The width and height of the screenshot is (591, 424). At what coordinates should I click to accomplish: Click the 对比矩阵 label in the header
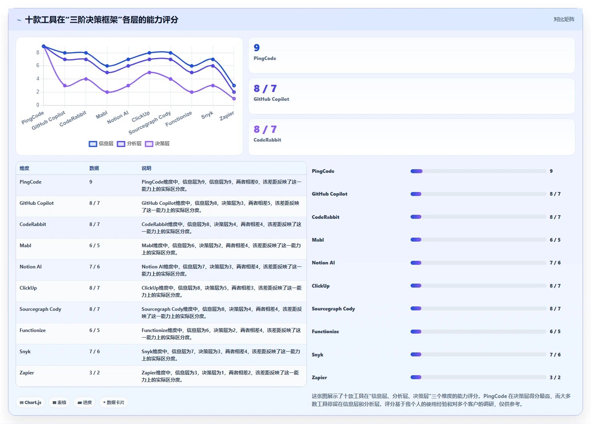[x=564, y=19]
